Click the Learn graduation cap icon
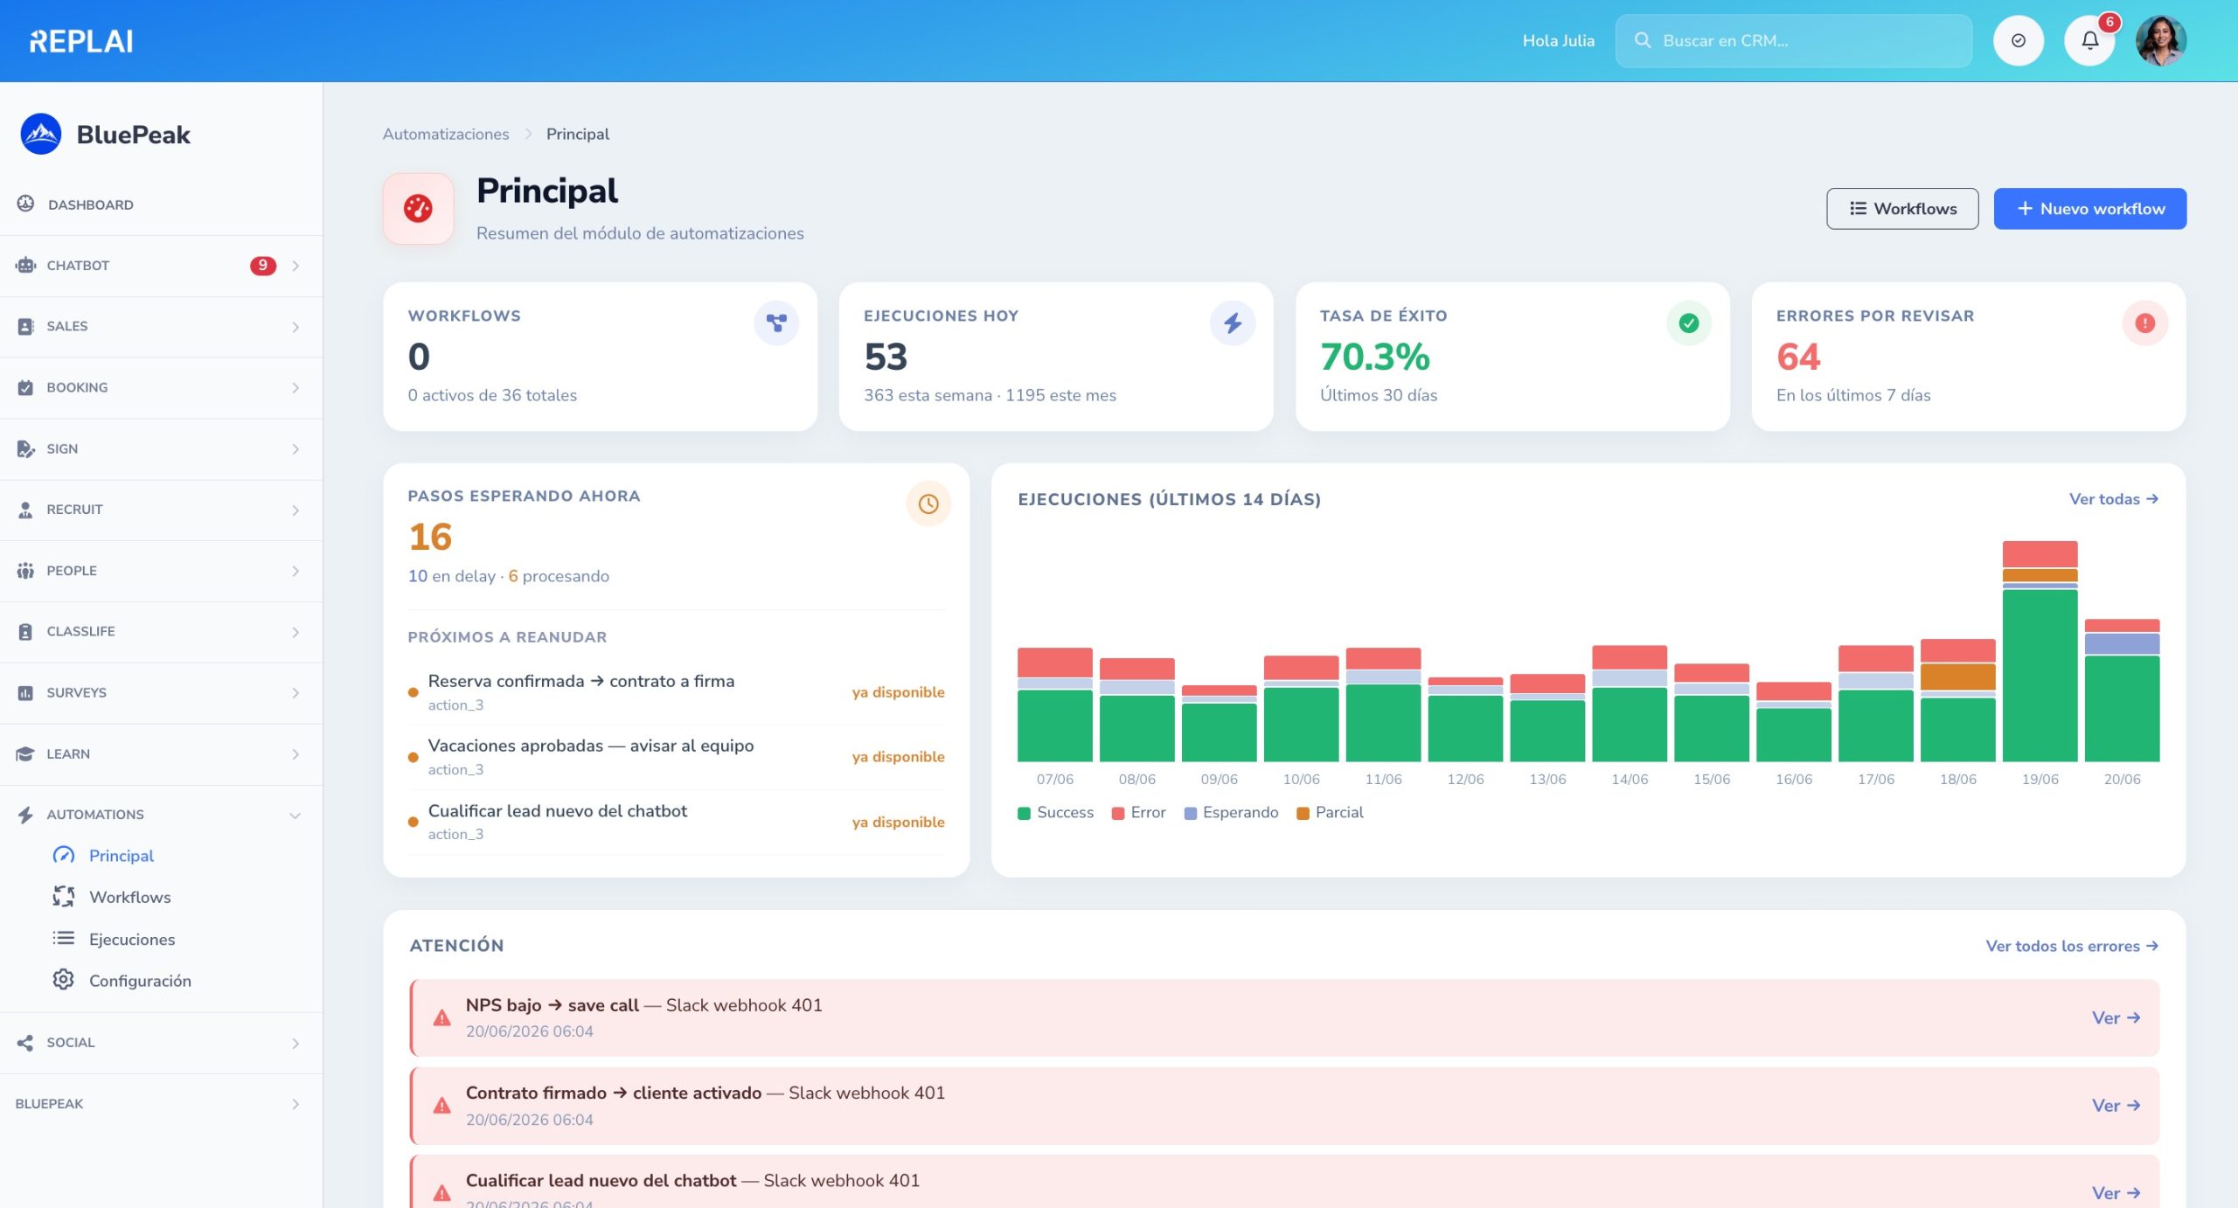 (25, 753)
